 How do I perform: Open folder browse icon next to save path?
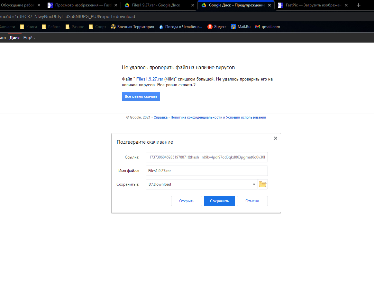[263, 184]
